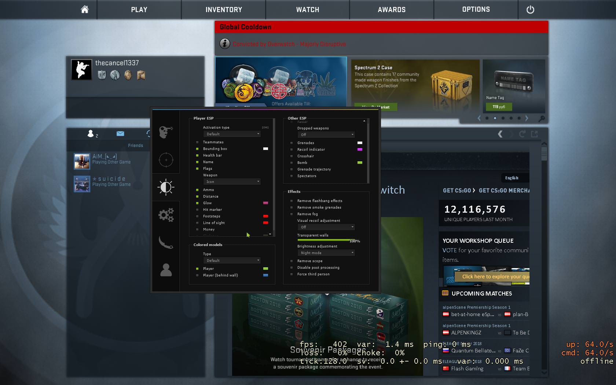This screenshot has width=616, height=385.
Task: Open the AWARDS menu
Action: [392, 10]
